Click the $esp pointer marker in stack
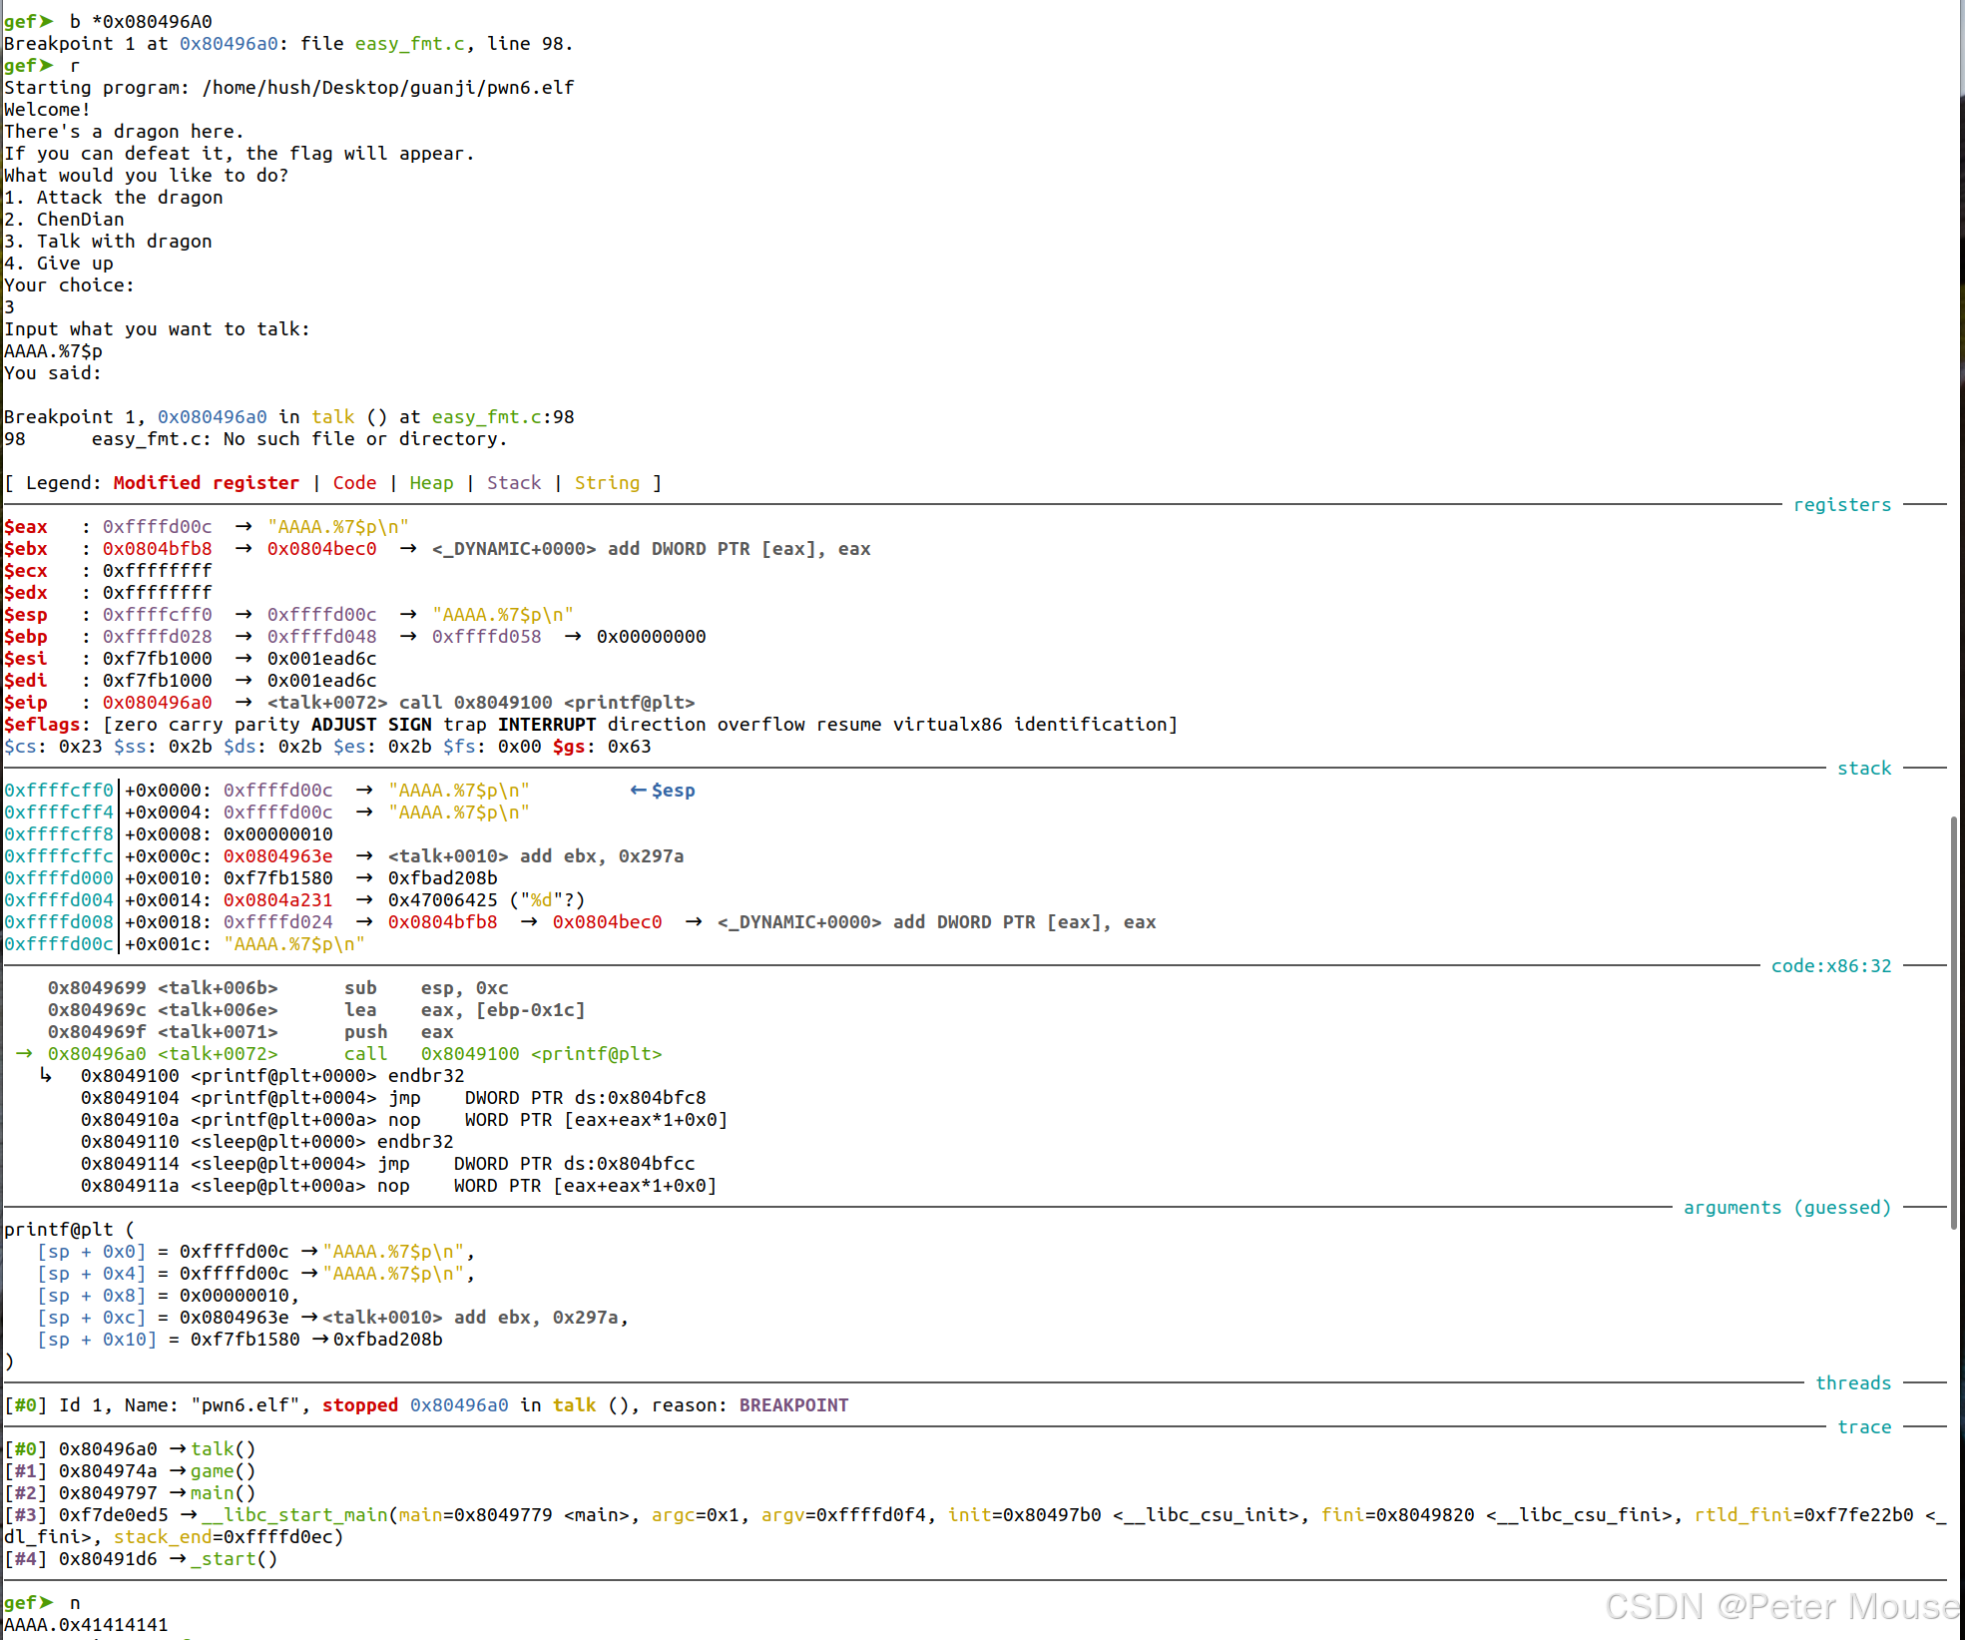1965x1640 pixels. click(x=663, y=791)
